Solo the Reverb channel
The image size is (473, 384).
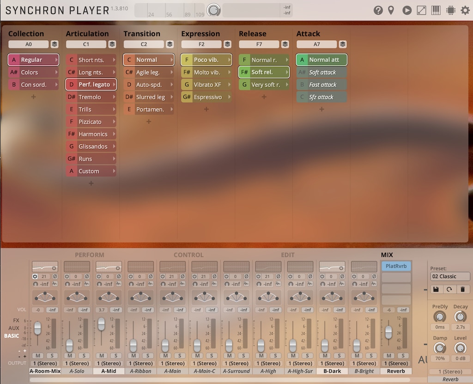coord(403,356)
